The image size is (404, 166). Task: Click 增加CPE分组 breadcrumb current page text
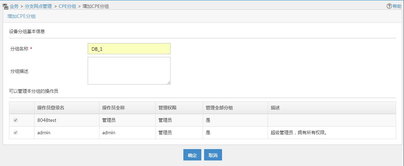point(96,6)
